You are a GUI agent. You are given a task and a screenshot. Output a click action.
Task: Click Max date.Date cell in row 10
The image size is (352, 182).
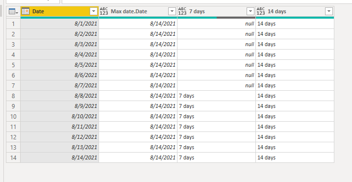tap(138, 116)
